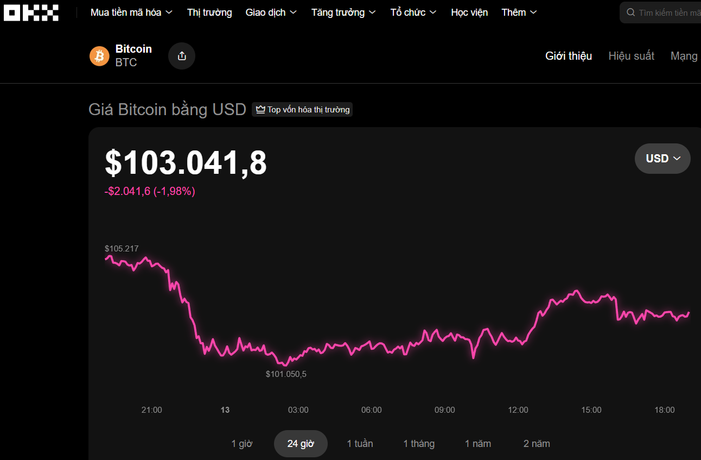This screenshot has width=701, height=460.
Task: Expand the Tổ chức dropdown
Action: pos(413,12)
